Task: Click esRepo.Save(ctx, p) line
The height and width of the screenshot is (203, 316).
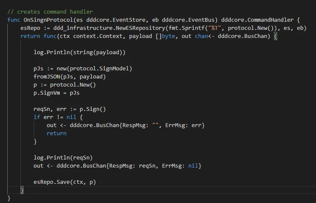Action: pos(65,182)
